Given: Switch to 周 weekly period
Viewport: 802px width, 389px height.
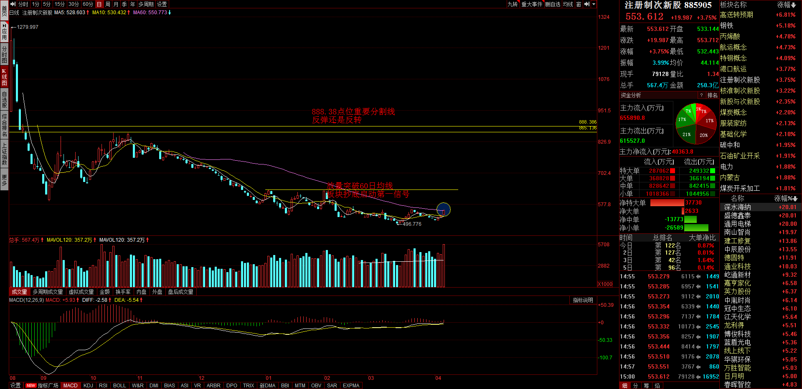Looking at the screenshot, I should tap(108, 4).
